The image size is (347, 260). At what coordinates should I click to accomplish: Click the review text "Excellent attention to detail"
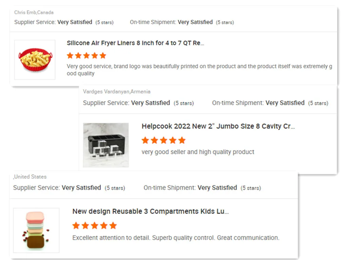click(x=176, y=238)
